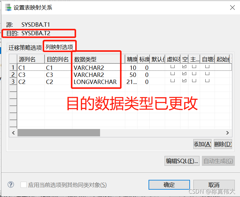
Task: Click the help question mark icon
Action: [x=11, y=185]
